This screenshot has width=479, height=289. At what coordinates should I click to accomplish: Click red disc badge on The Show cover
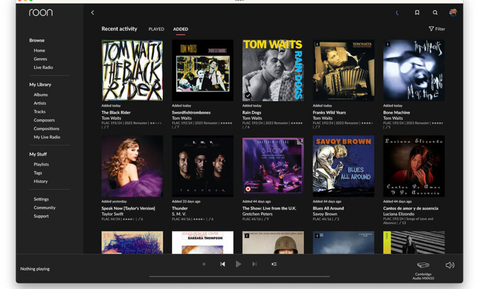pyautogui.click(x=248, y=189)
